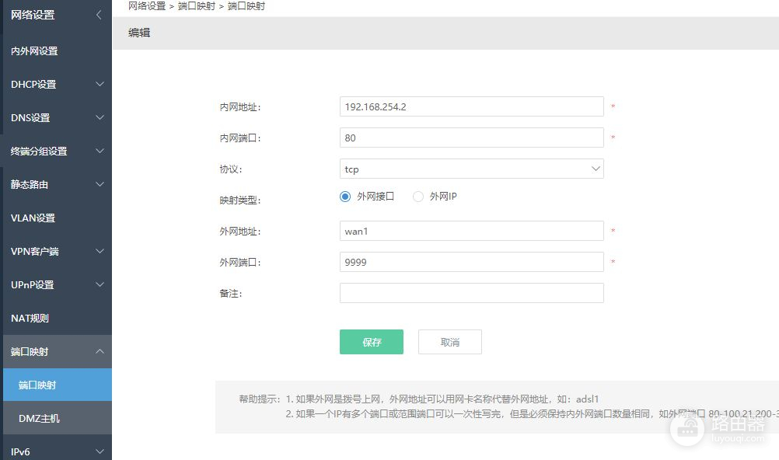Expand the DNS设置 submenu chevron
Viewport: 779px width, 460px height.
(x=100, y=117)
